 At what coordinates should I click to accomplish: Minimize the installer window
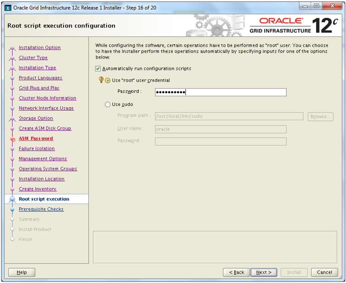[x=305, y=6]
